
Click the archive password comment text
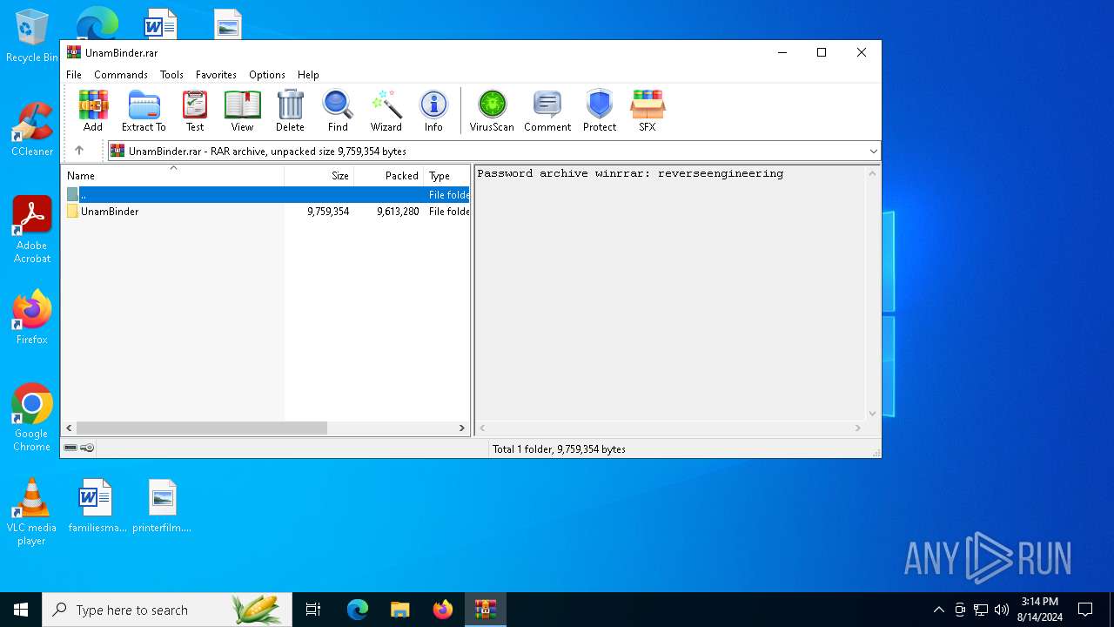(630, 173)
